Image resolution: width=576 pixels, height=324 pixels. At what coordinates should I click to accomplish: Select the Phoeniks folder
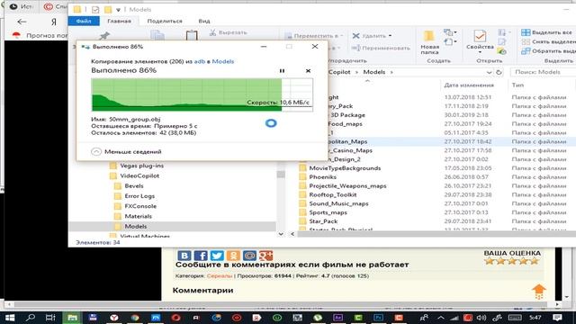pos(322,177)
